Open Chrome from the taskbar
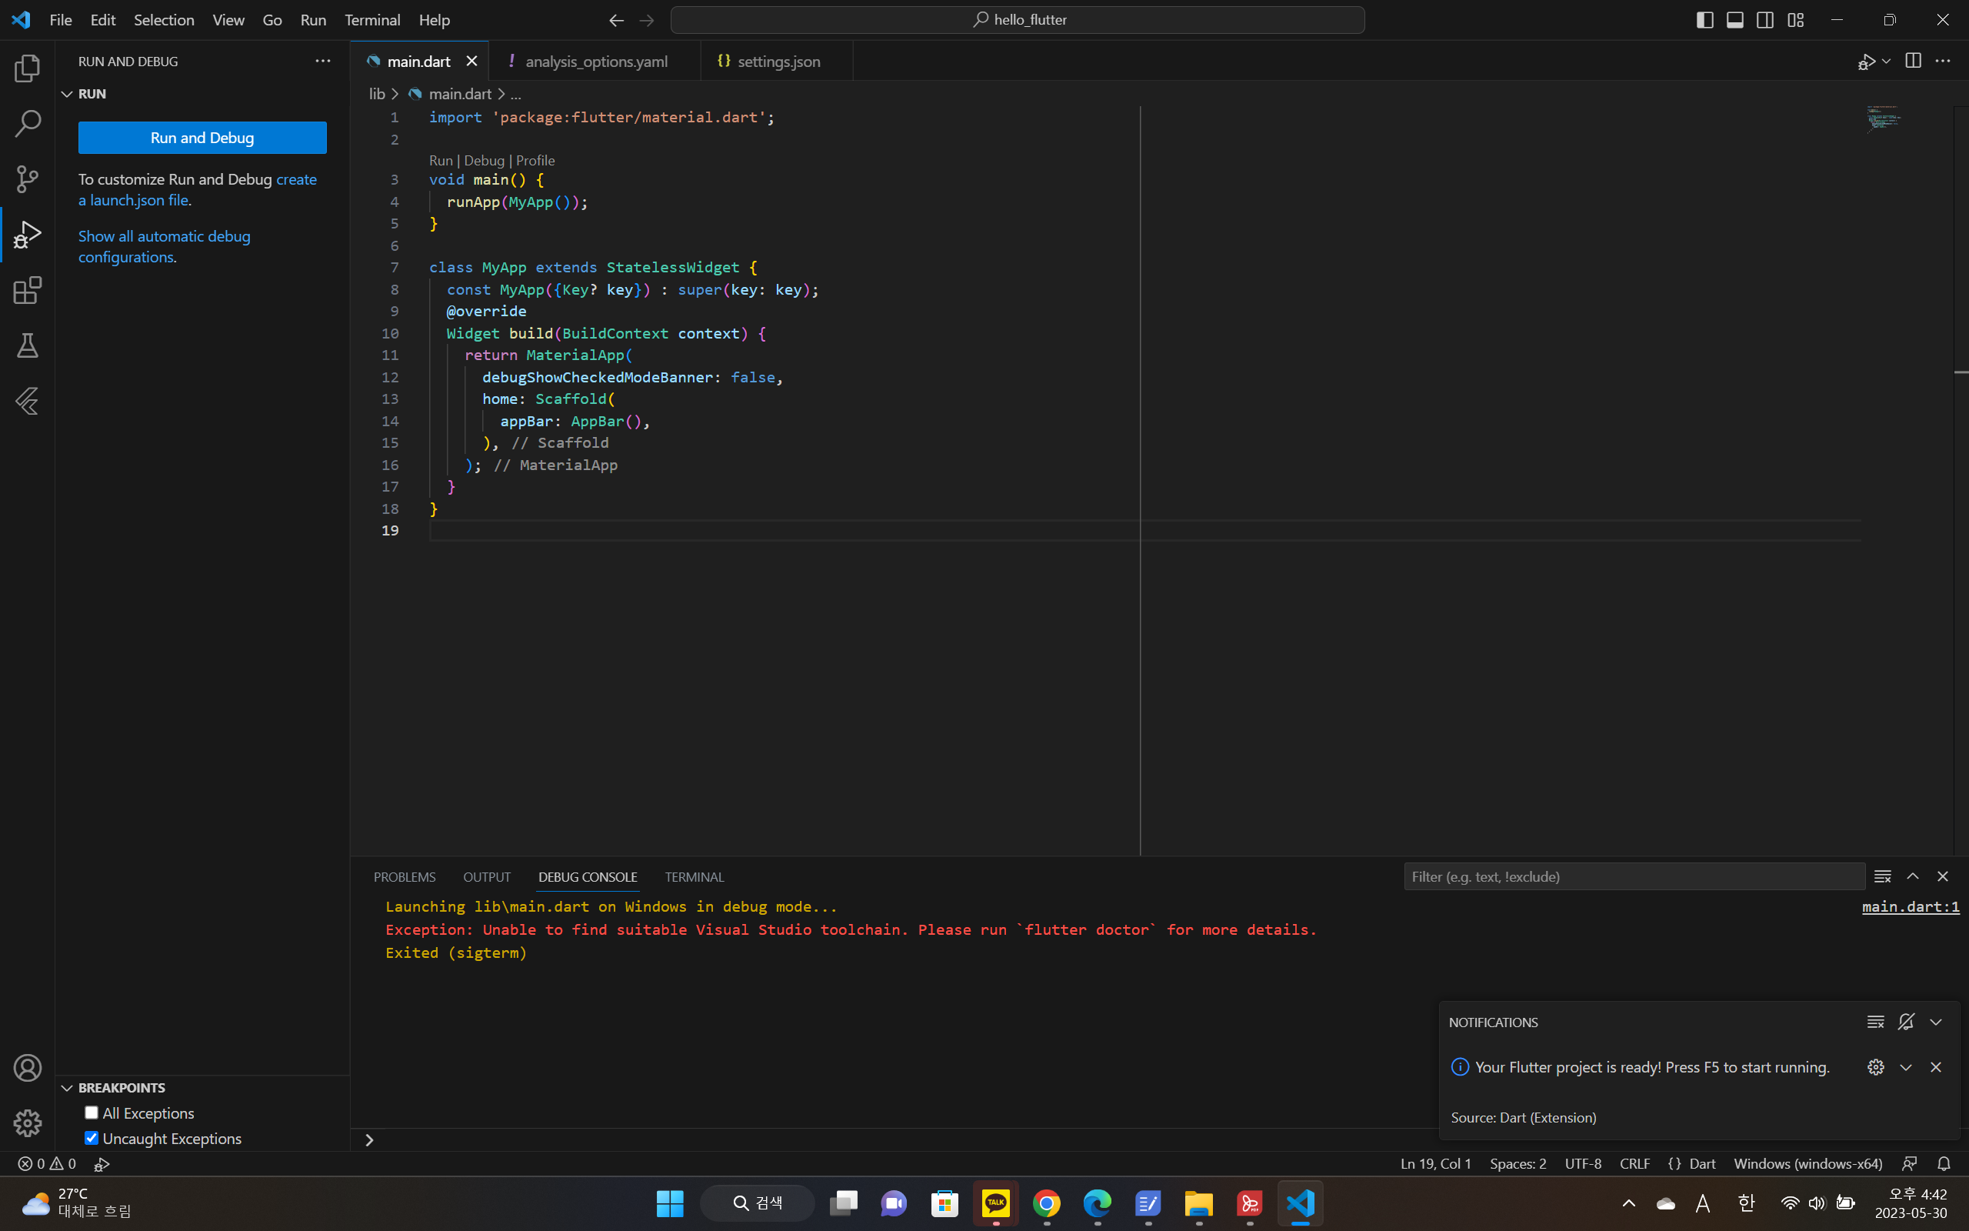The width and height of the screenshot is (1969, 1231). [1046, 1203]
